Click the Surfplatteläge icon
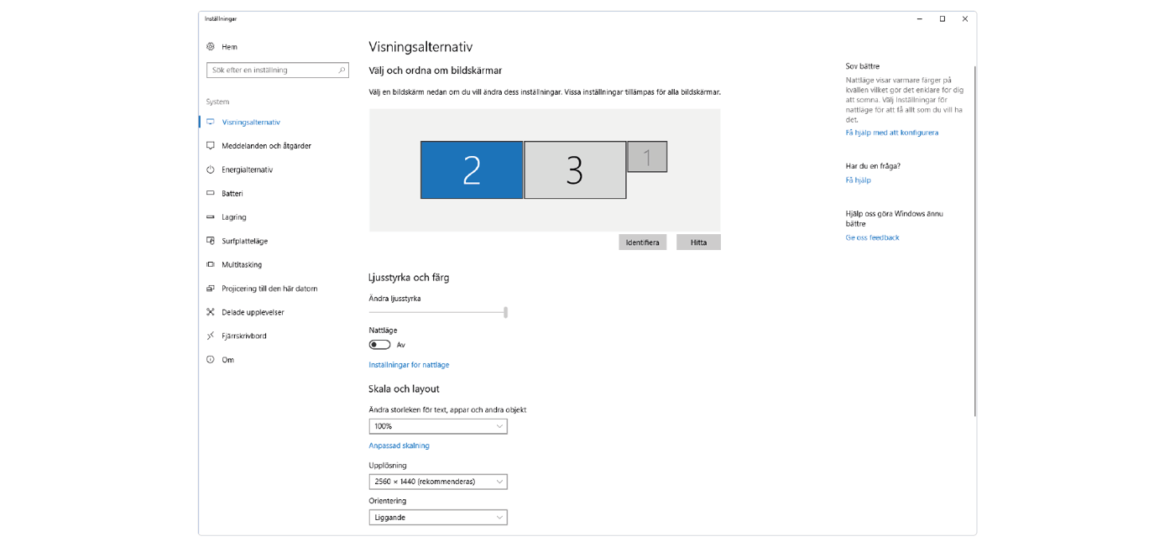 [211, 241]
